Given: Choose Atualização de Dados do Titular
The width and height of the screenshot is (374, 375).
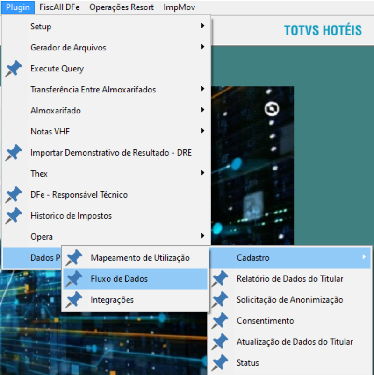Looking at the screenshot, I should 290,342.
